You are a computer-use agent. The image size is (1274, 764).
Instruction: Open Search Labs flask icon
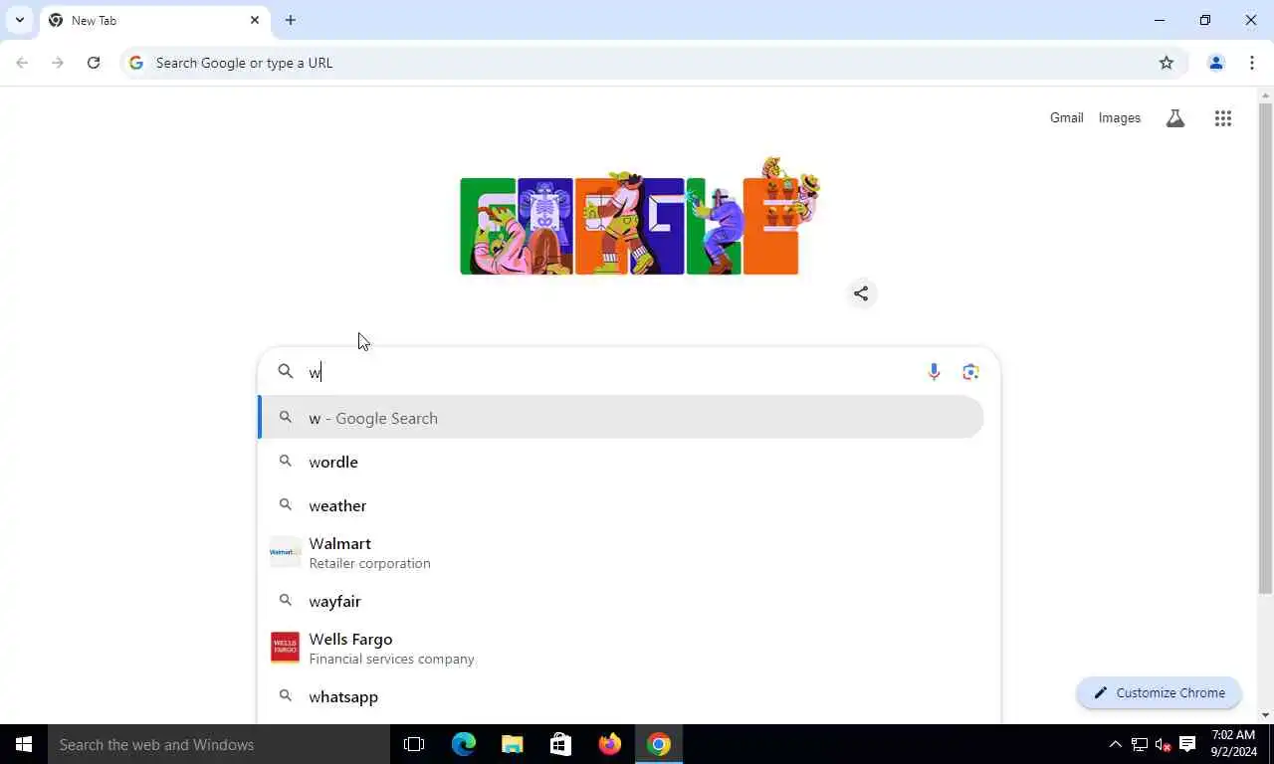pyautogui.click(x=1175, y=118)
